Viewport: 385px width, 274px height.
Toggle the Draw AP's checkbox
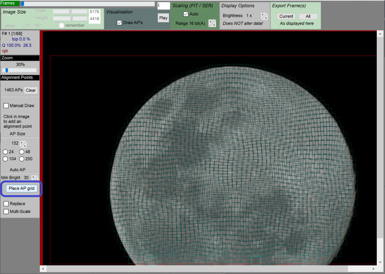click(119, 23)
